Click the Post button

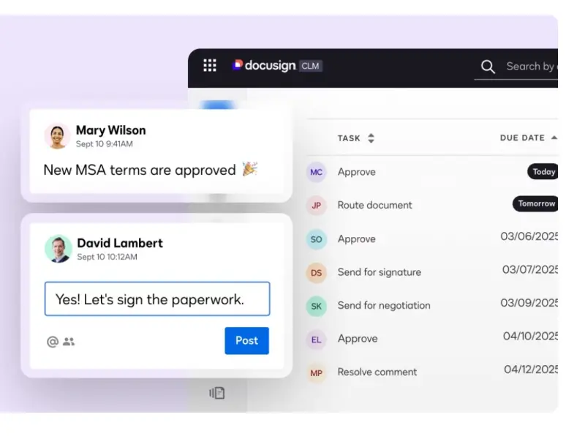[246, 341]
